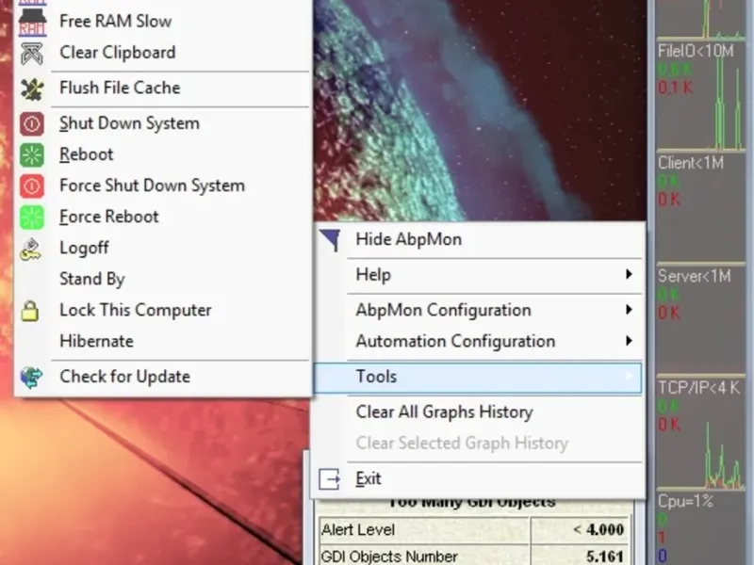Choose Lock This Computer

[x=163, y=310]
